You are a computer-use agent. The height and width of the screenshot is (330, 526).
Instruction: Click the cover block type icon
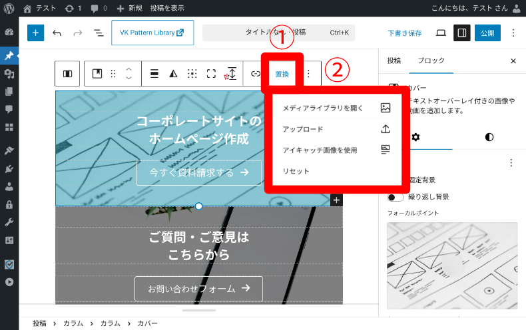click(x=97, y=73)
